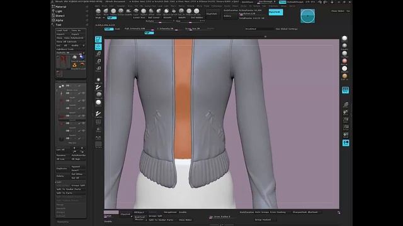Pick the Inflat brush in the brush row

(x=159, y=11)
